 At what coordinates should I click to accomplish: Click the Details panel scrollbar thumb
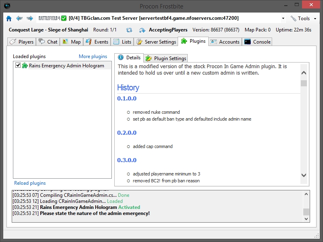tap(304, 83)
